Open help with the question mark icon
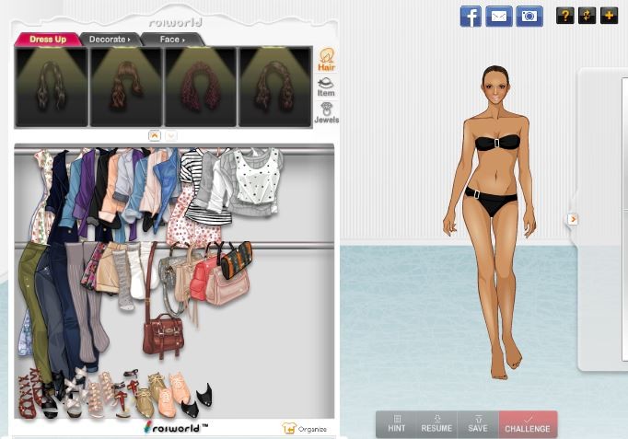This screenshot has width=628, height=439. tap(564, 16)
